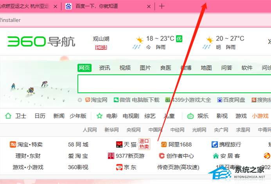
Task: Open the 综艺 category
Action: [150, 116]
